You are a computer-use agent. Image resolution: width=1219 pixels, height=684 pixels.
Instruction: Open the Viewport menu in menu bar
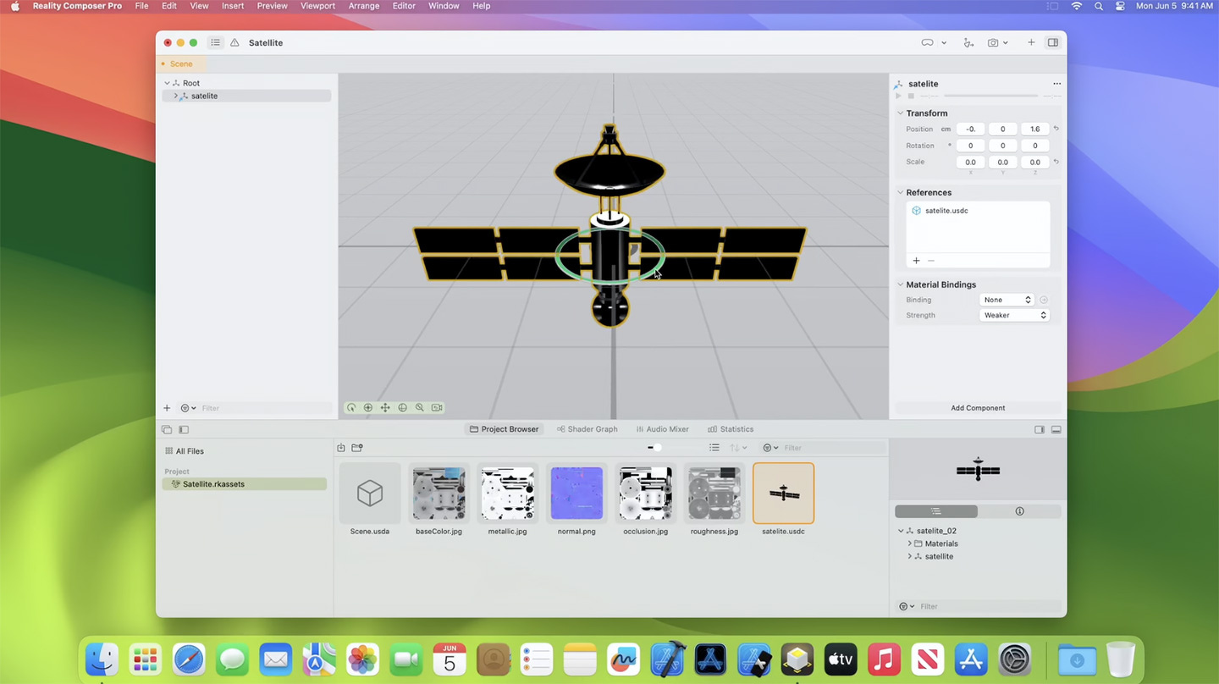[319, 6]
